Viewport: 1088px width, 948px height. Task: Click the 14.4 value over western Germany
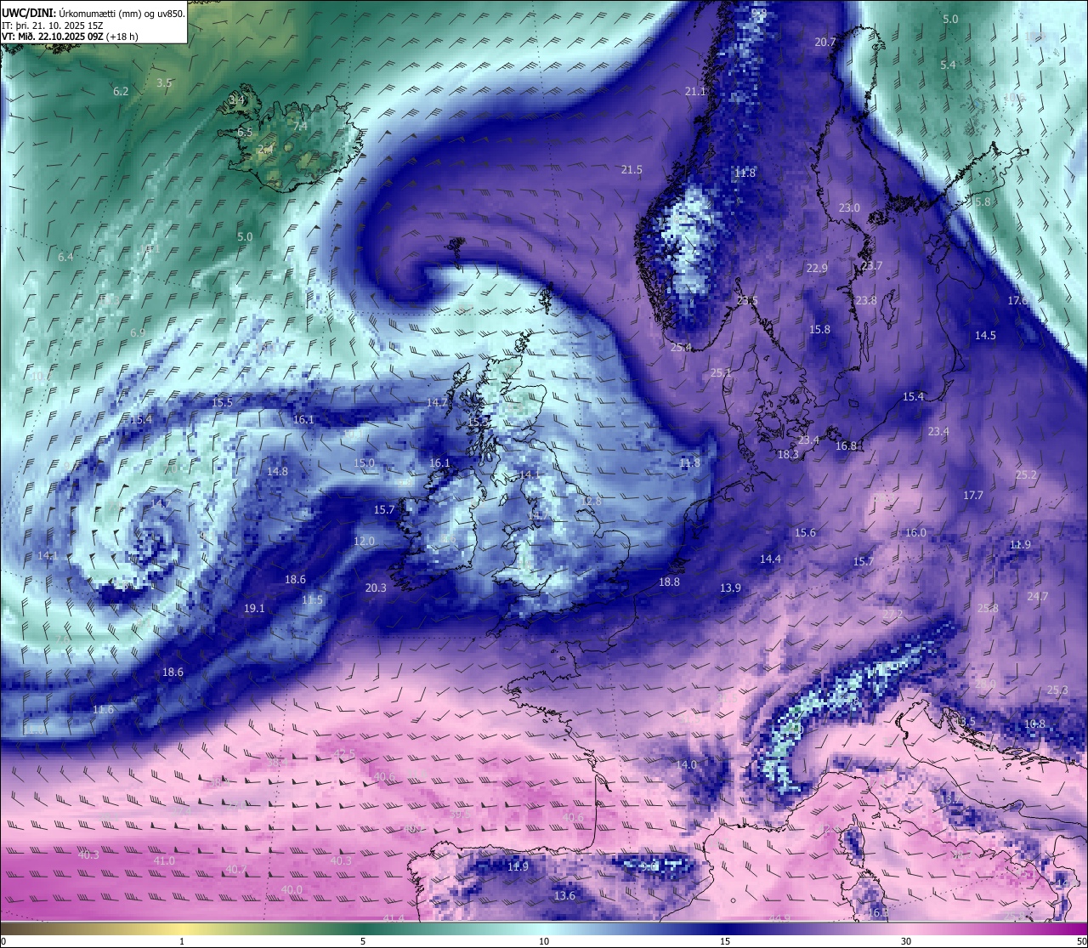770,559
